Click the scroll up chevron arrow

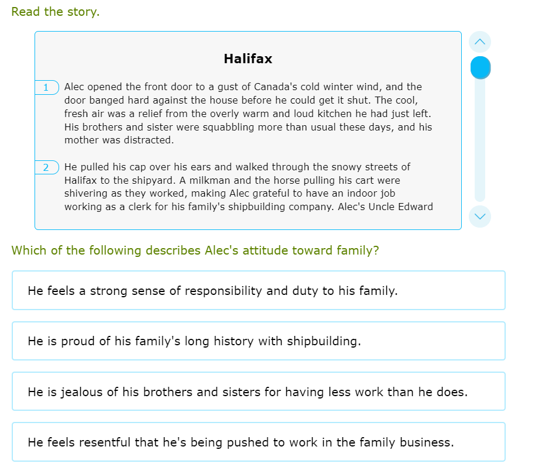click(480, 42)
